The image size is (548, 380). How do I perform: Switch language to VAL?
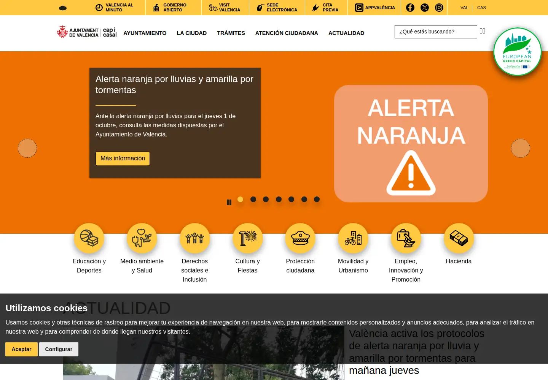pos(464,8)
